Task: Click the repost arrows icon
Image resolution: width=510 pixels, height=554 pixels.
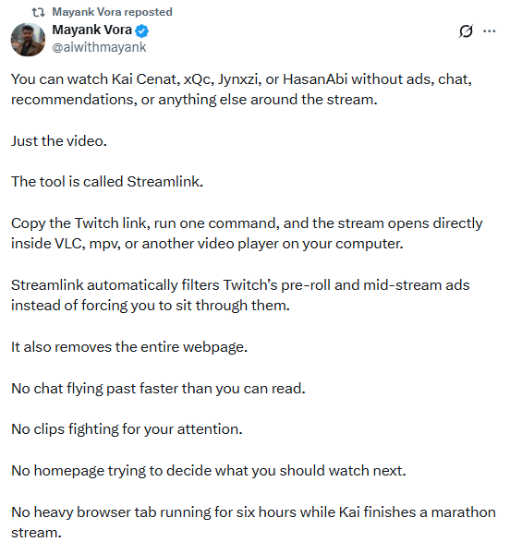Action: [38, 12]
